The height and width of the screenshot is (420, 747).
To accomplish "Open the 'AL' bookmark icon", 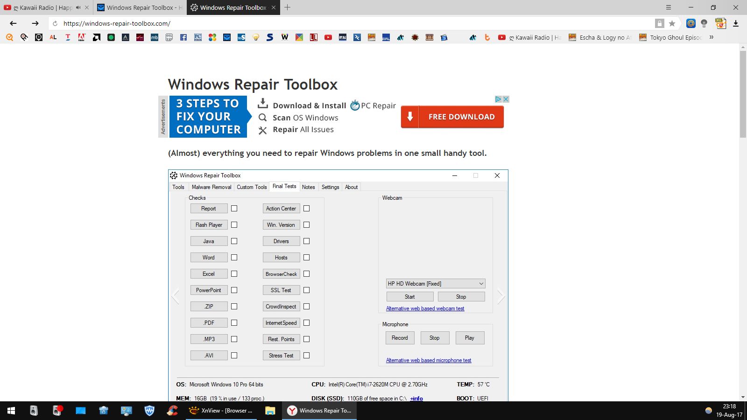I will pyautogui.click(x=53, y=37).
